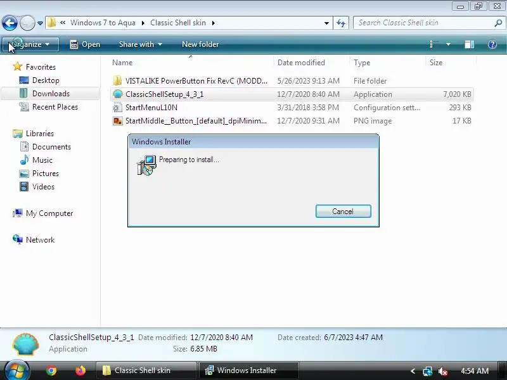This screenshot has width=507, height=380.
Task: Click the folder icon in address bar
Action: coord(51,23)
